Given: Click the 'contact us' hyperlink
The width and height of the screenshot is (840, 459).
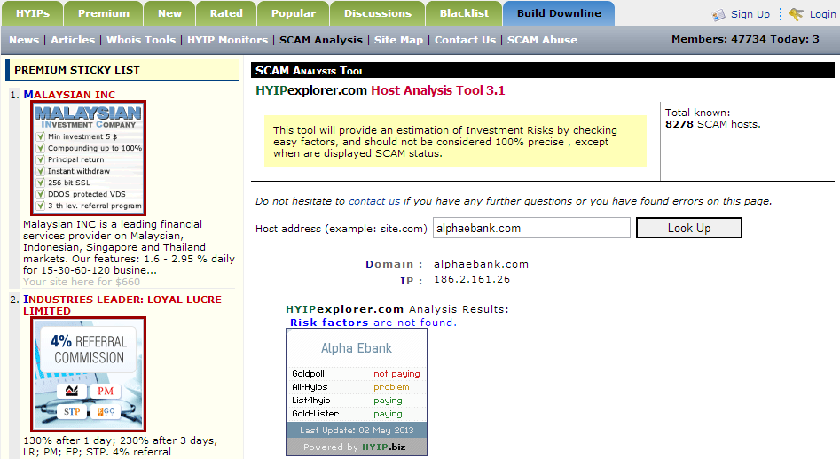Looking at the screenshot, I should coord(374,201).
